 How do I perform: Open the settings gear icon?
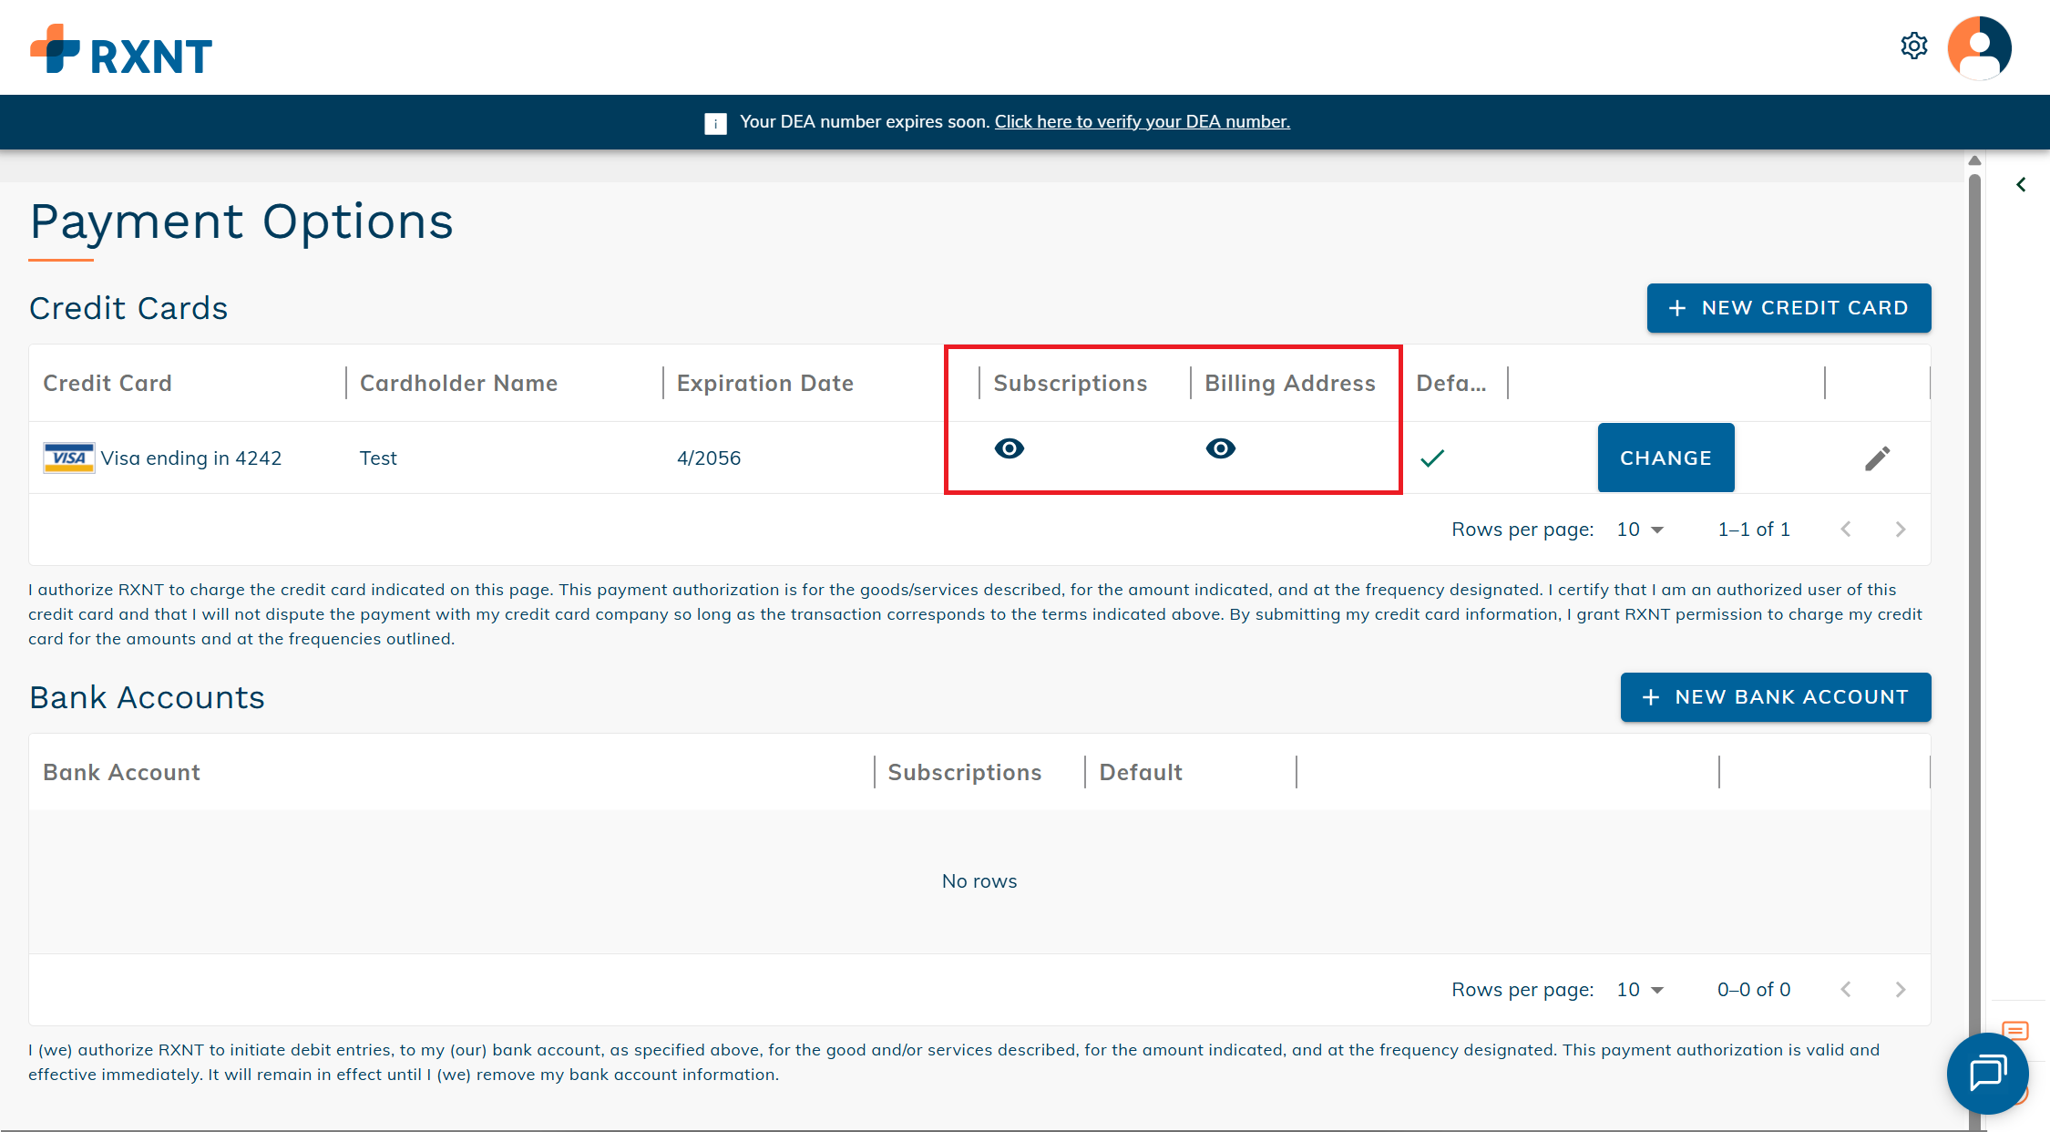tap(1913, 46)
